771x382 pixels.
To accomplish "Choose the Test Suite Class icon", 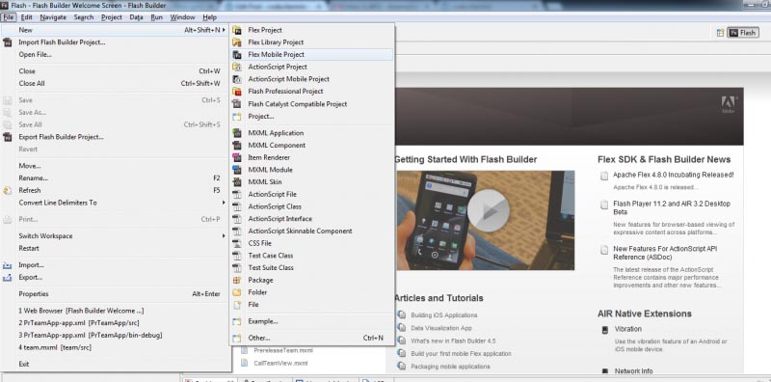I will (237, 268).
